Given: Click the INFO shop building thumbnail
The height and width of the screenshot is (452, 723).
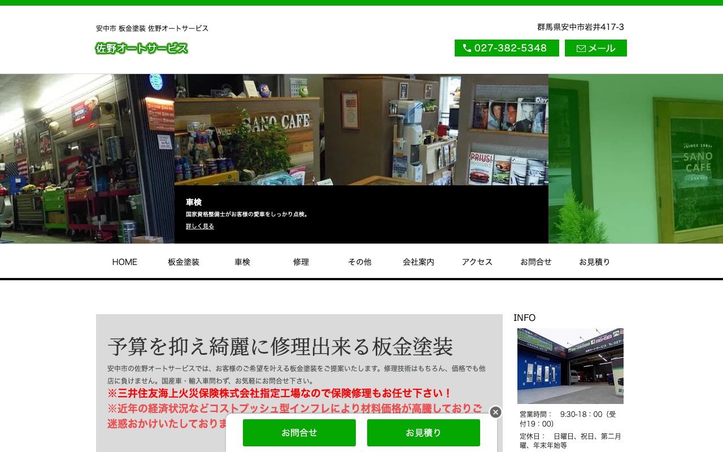Looking at the screenshot, I should pyautogui.click(x=570, y=366).
